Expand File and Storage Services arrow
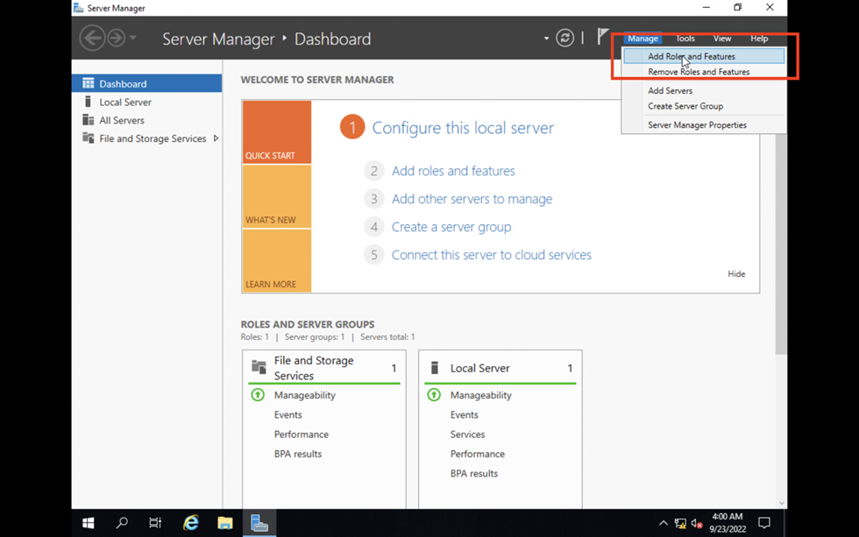Image resolution: width=859 pixels, height=537 pixels. click(216, 138)
